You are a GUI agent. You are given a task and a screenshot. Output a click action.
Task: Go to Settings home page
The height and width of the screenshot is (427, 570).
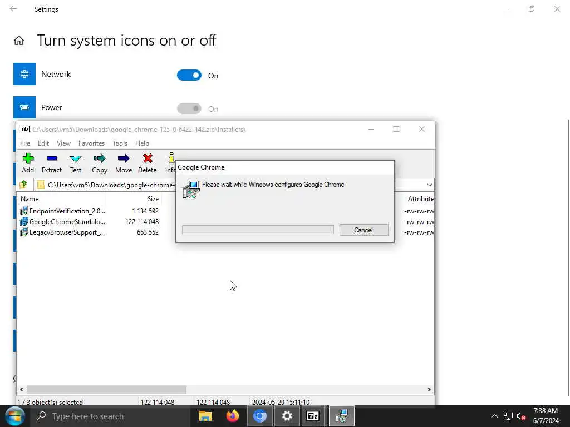pos(19,40)
